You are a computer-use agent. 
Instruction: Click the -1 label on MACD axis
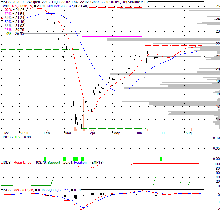[218, 202]
